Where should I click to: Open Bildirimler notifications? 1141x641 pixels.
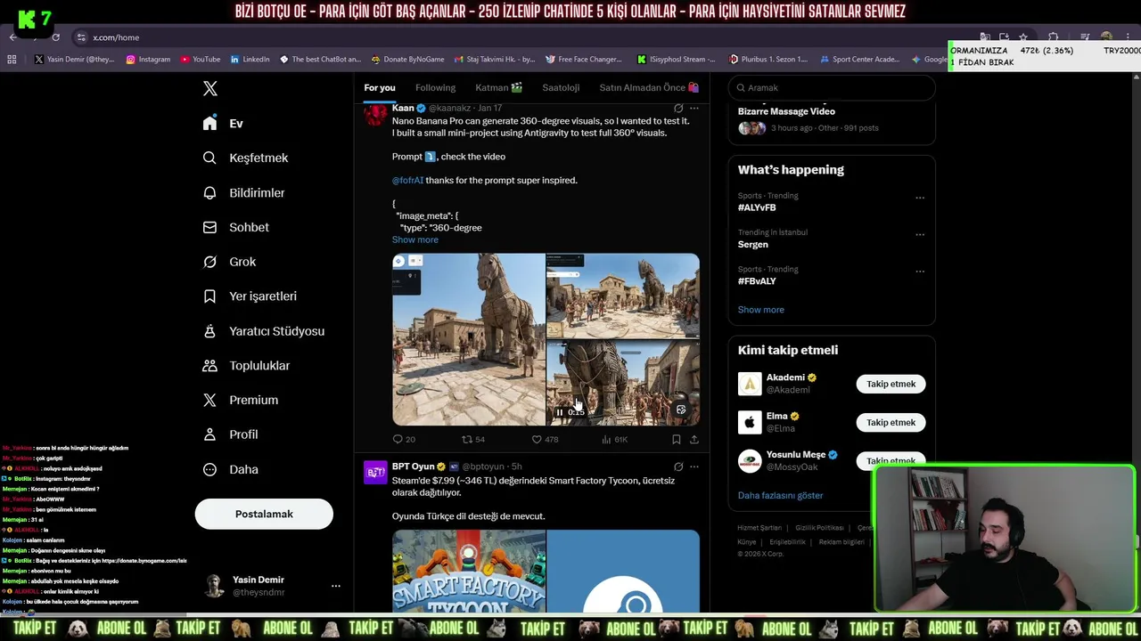(243, 192)
